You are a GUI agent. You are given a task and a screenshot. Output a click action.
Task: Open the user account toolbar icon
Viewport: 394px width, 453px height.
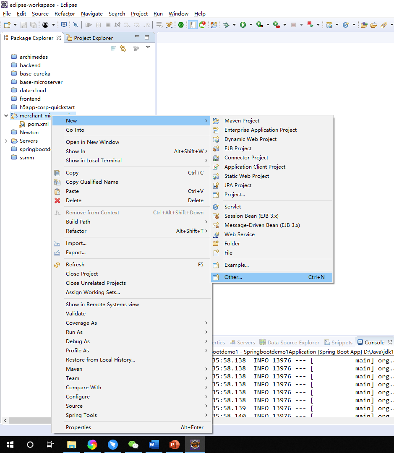(x=45, y=25)
